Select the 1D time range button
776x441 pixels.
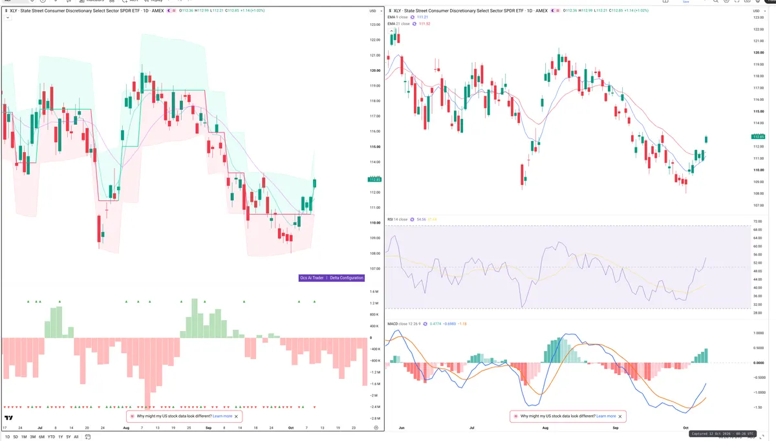pos(8,436)
